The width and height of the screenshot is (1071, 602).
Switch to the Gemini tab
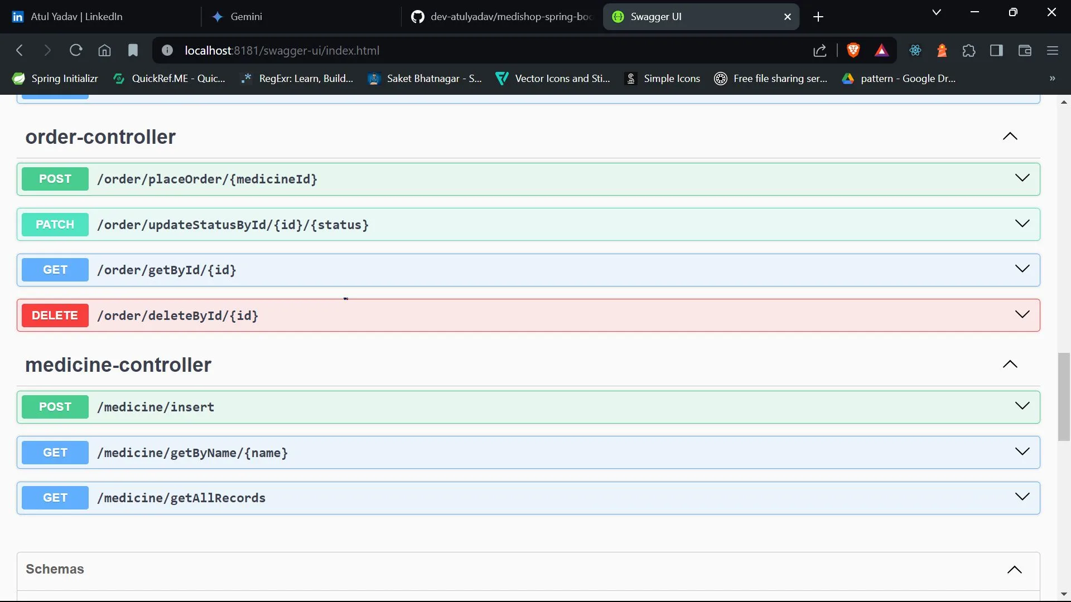(x=301, y=17)
